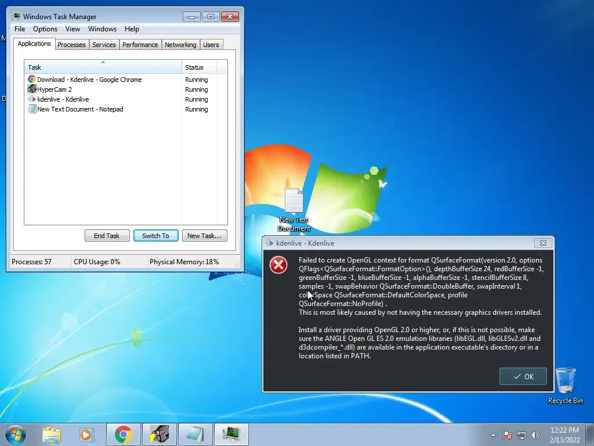This screenshot has width=594, height=446.
Task: Click the network tray icon
Action: (x=521, y=435)
